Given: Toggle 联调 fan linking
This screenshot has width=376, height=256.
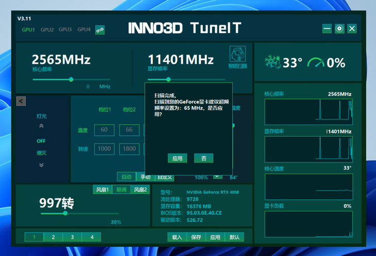Looking at the screenshot, I should click(x=122, y=190).
